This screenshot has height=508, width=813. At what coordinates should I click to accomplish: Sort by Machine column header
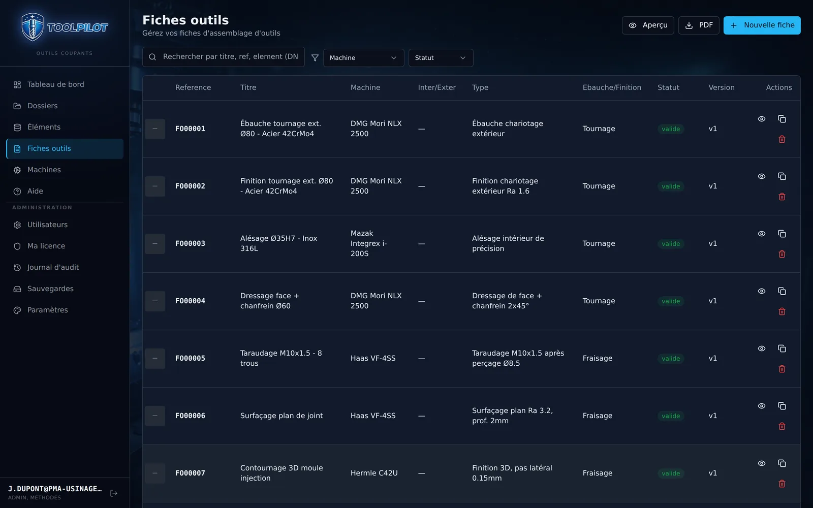click(365, 88)
